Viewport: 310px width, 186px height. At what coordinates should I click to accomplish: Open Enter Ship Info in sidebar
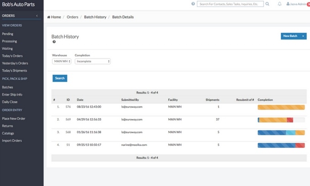[x=12, y=94]
